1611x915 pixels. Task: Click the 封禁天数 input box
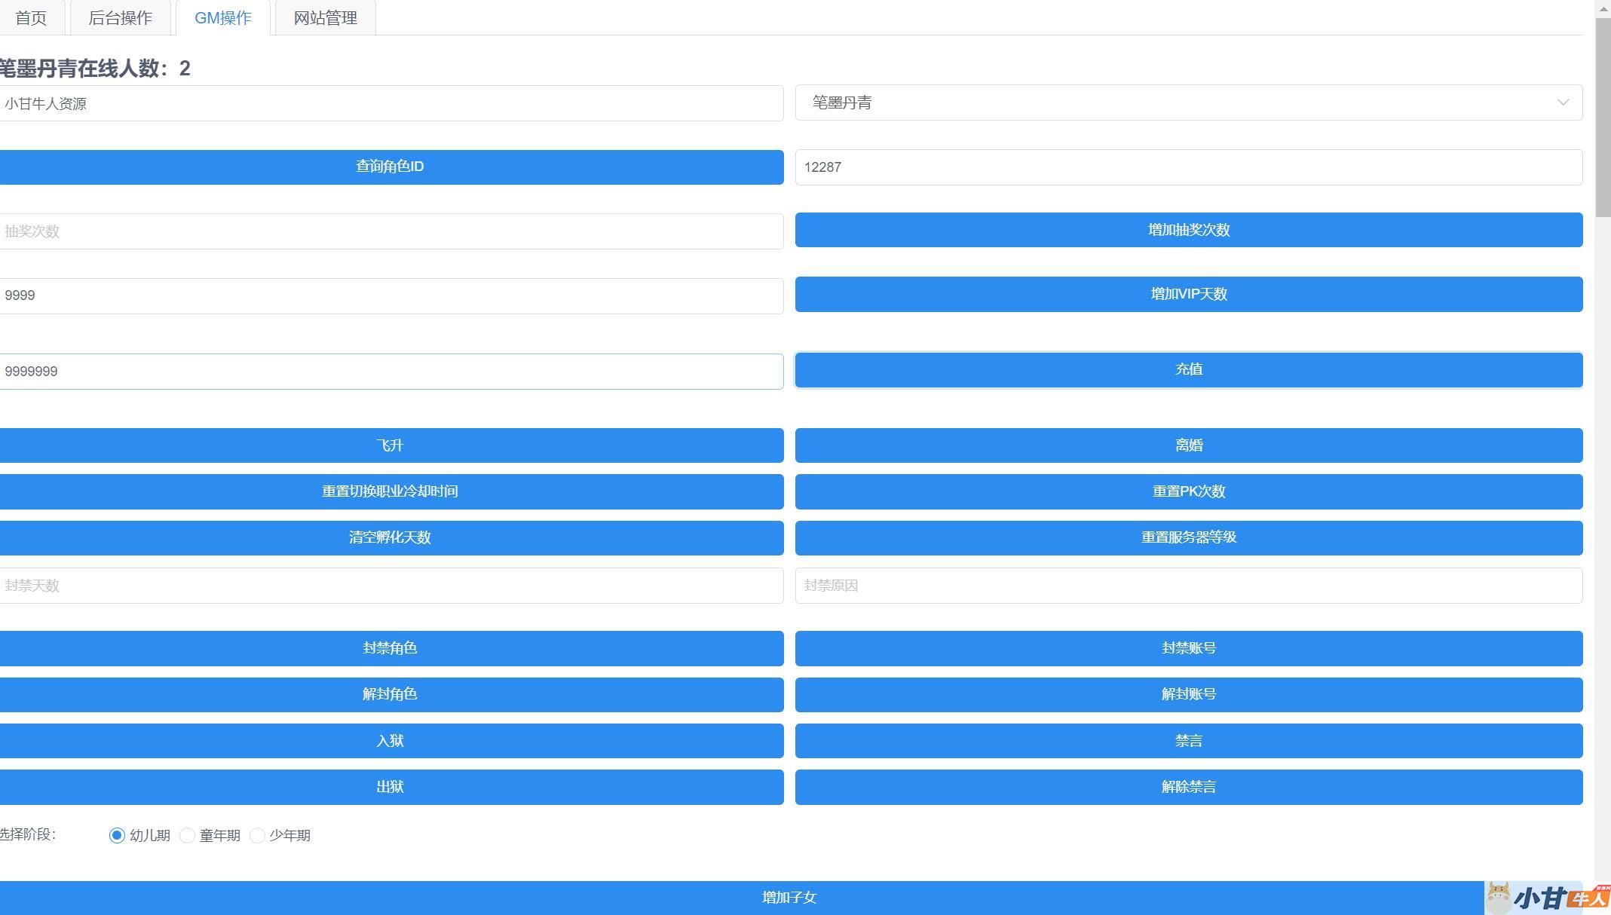tap(390, 586)
